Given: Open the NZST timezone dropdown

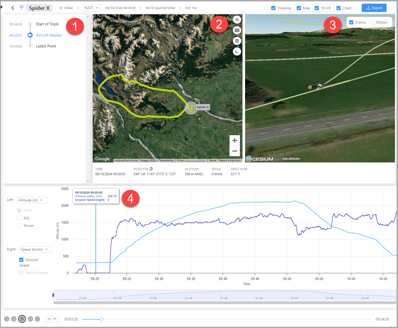Looking at the screenshot, I should point(91,8).
